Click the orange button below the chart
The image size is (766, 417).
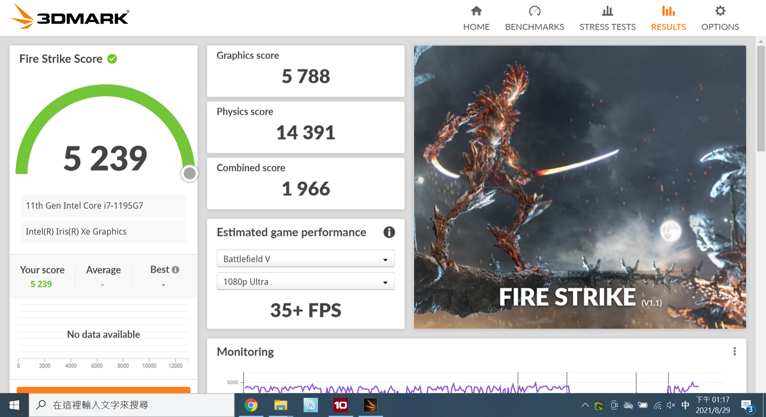[x=103, y=390]
